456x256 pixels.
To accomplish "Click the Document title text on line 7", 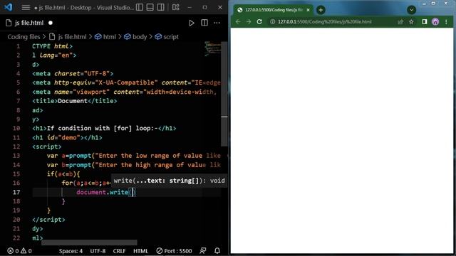I will pos(73,101).
